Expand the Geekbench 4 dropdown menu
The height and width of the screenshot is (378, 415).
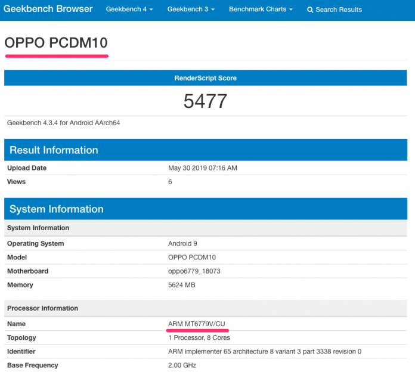click(x=129, y=10)
